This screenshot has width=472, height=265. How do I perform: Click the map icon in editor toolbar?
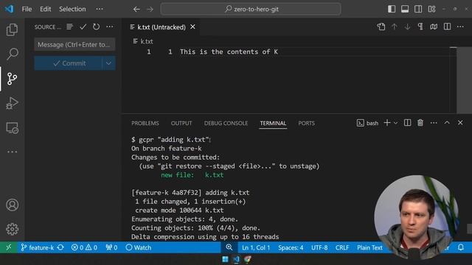coord(434,26)
